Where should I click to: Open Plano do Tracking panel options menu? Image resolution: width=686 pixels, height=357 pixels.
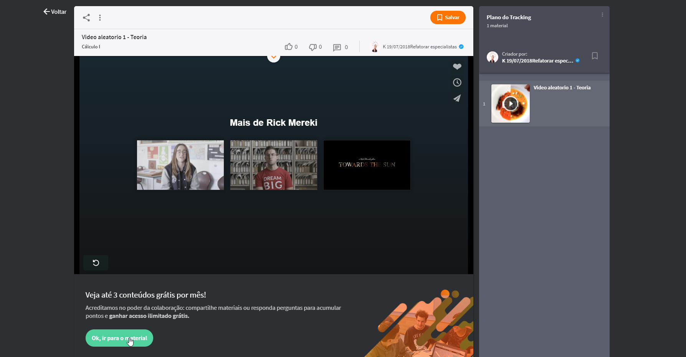coord(602,15)
